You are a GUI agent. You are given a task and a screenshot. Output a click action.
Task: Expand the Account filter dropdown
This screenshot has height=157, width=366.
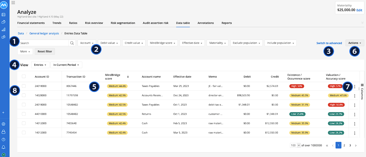[87, 43]
